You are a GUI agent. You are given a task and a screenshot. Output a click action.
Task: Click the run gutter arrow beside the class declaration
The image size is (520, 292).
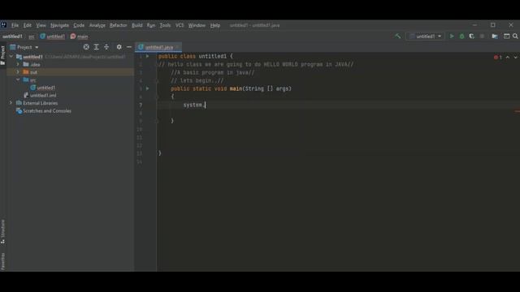(148, 56)
